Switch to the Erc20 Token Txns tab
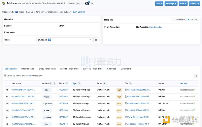The width and height of the screenshot is (202, 127). tap(47, 69)
